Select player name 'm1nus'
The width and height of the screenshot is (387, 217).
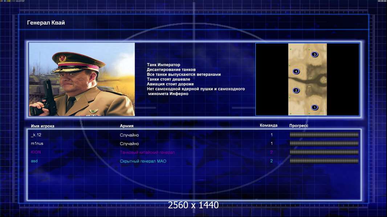tap(37, 144)
